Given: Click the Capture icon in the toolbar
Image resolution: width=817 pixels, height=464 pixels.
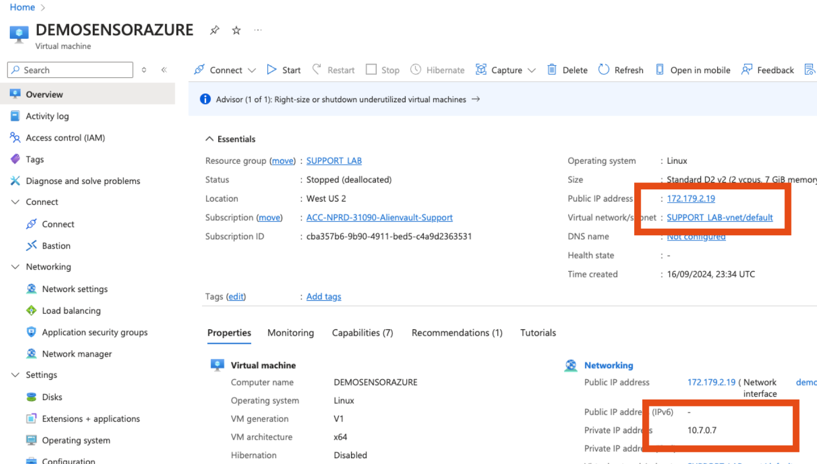Looking at the screenshot, I should pyautogui.click(x=481, y=70).
